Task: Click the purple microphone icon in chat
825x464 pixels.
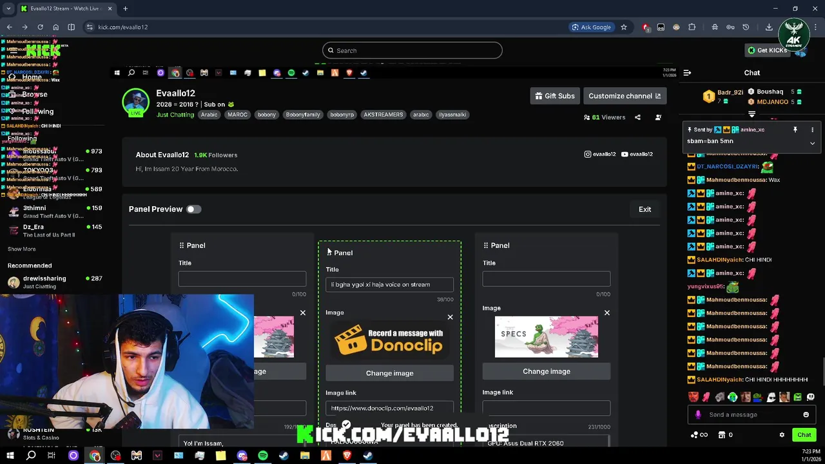Action: point(698,414)
